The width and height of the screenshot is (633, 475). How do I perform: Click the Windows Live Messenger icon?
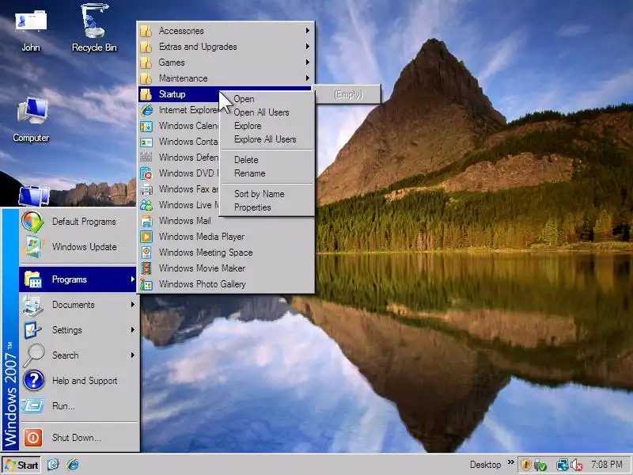146,205
